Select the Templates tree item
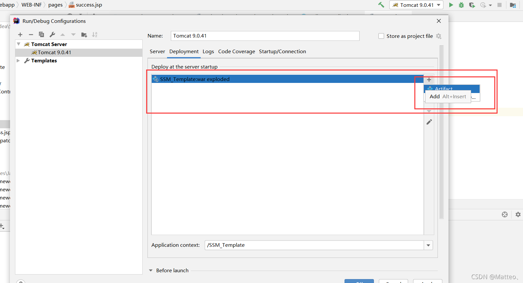 [44, 61]
